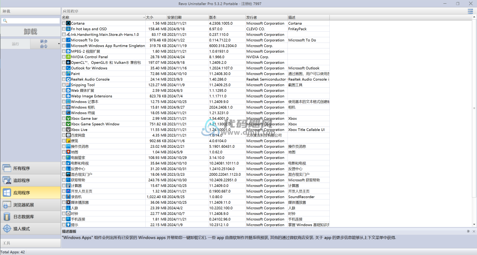Click the 更多命令 button
Image resolution: width=477 pixels, height=255 pixels.
[x=44, y=44]
